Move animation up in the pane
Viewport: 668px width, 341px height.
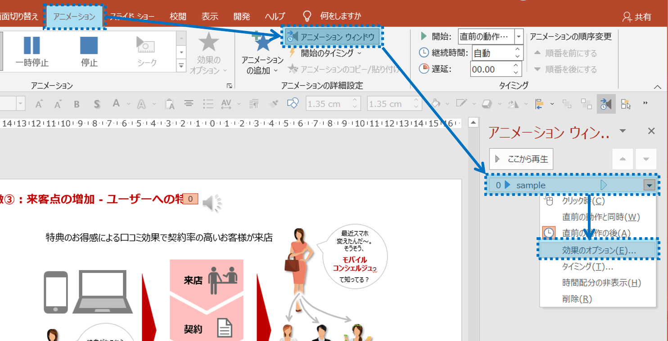point(623,159)
